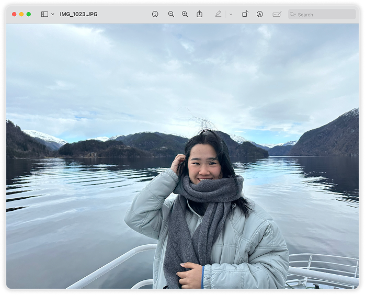The image size is (365, 295).
Task: Show the Markup toolbar
Action: (x=260, y=14)
